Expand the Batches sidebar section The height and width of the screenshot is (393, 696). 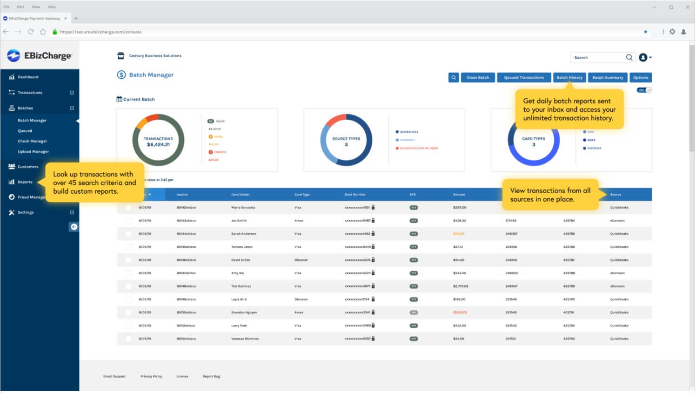(x=72, y=108)
